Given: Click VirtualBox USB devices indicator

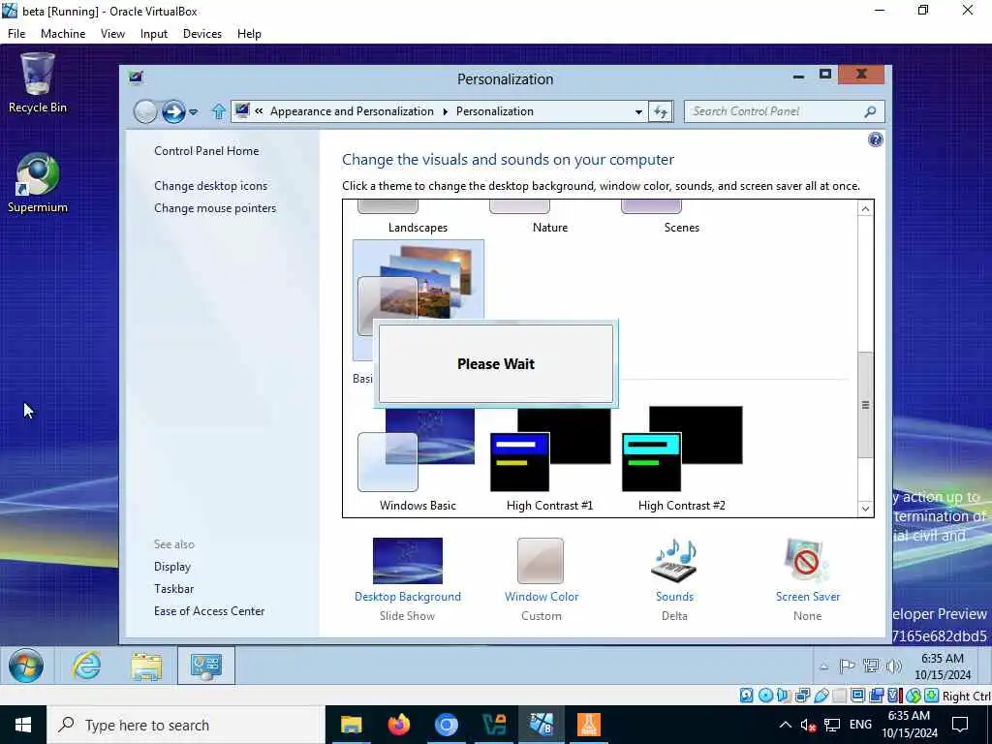Looking at the screenshot, I should 821,696.
